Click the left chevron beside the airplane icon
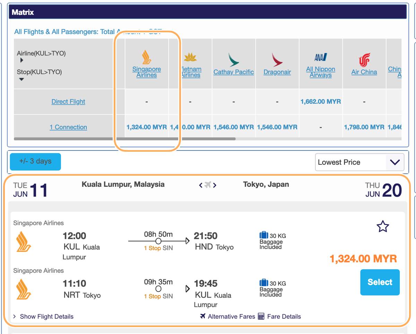The height and width of the screenshot is (334, 416). [x=201, y=185]
